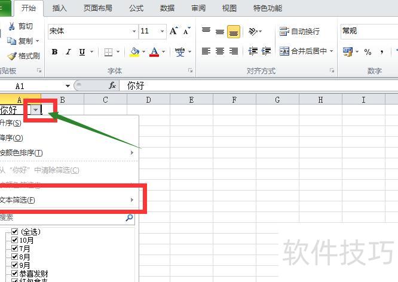
Task: Click the 自动换行 wrap text button
Action: pyautogui.click(x=299, y=32)
